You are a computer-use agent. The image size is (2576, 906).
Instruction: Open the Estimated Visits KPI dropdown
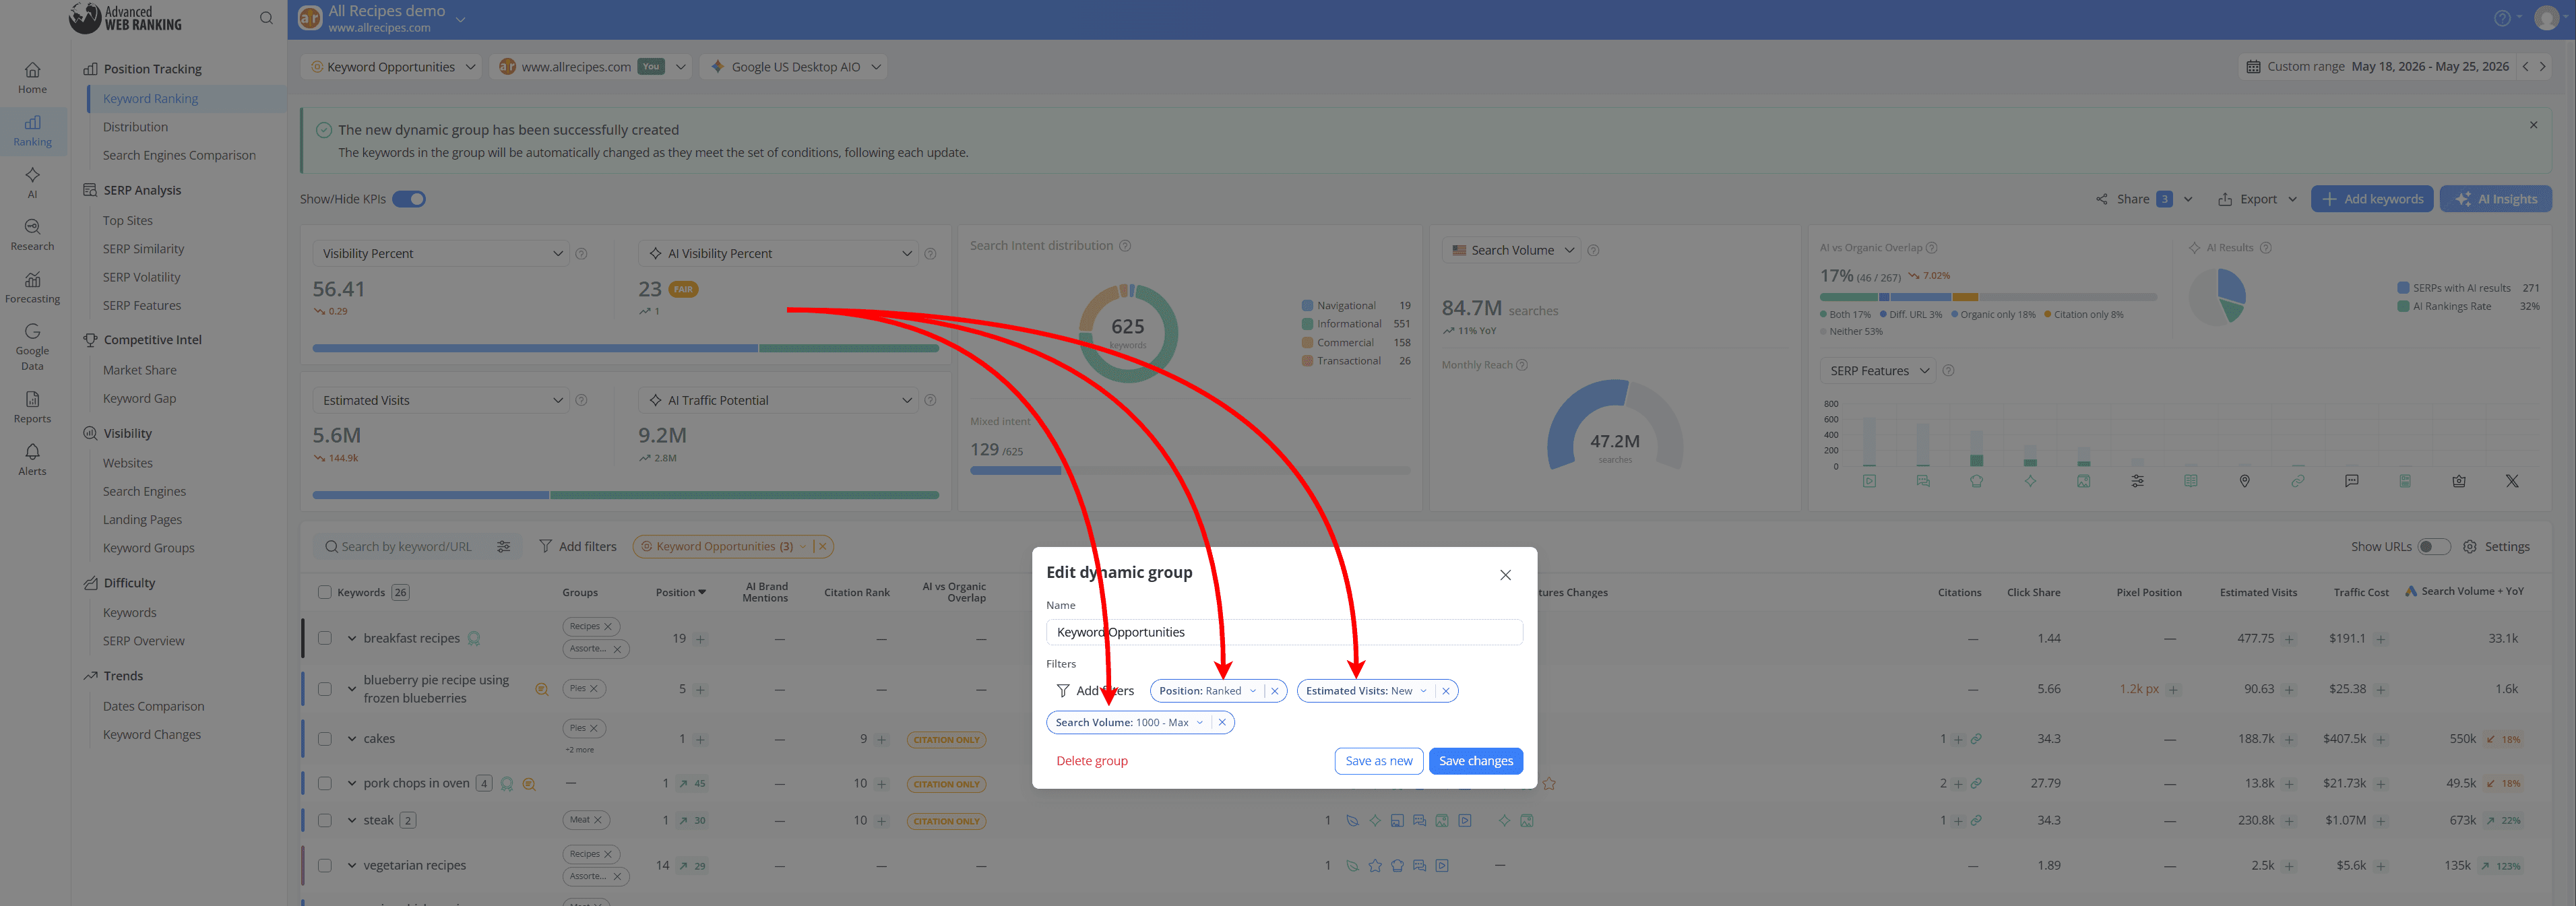tap(441, 401)
